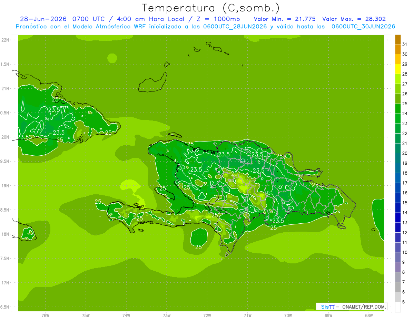This screenshot has height=320, width=414.
Task: Click the legend value "16"
Action: coord(405,193)
